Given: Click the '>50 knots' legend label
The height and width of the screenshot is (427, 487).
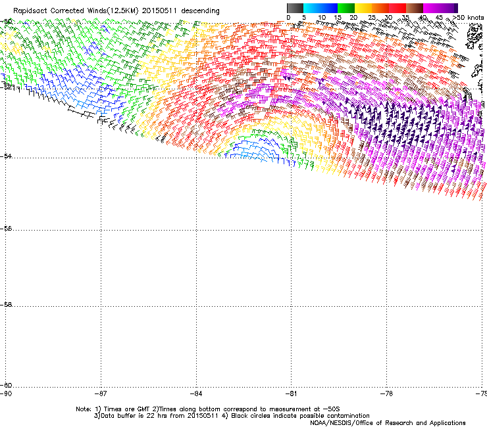Looking at the screenshot, I should (x=469, y=18).
